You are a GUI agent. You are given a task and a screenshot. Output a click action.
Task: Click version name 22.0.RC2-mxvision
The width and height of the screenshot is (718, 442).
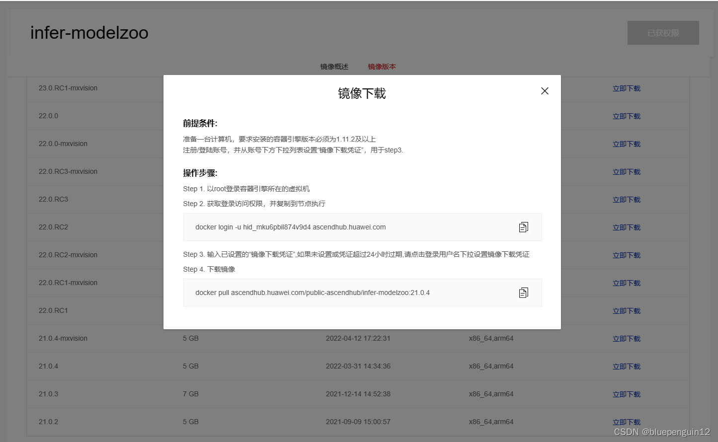[68, 255]
